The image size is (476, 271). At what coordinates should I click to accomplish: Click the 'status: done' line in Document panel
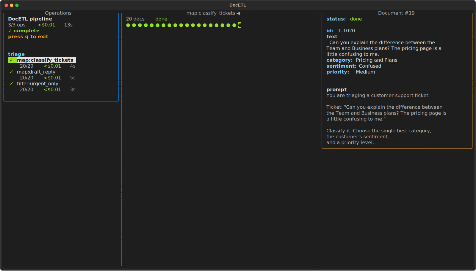[344, 19]
